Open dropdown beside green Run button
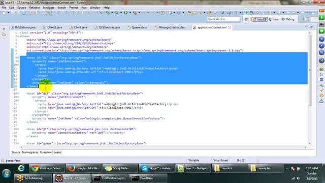The image size is (325, 183). click(x=130, y=13)
